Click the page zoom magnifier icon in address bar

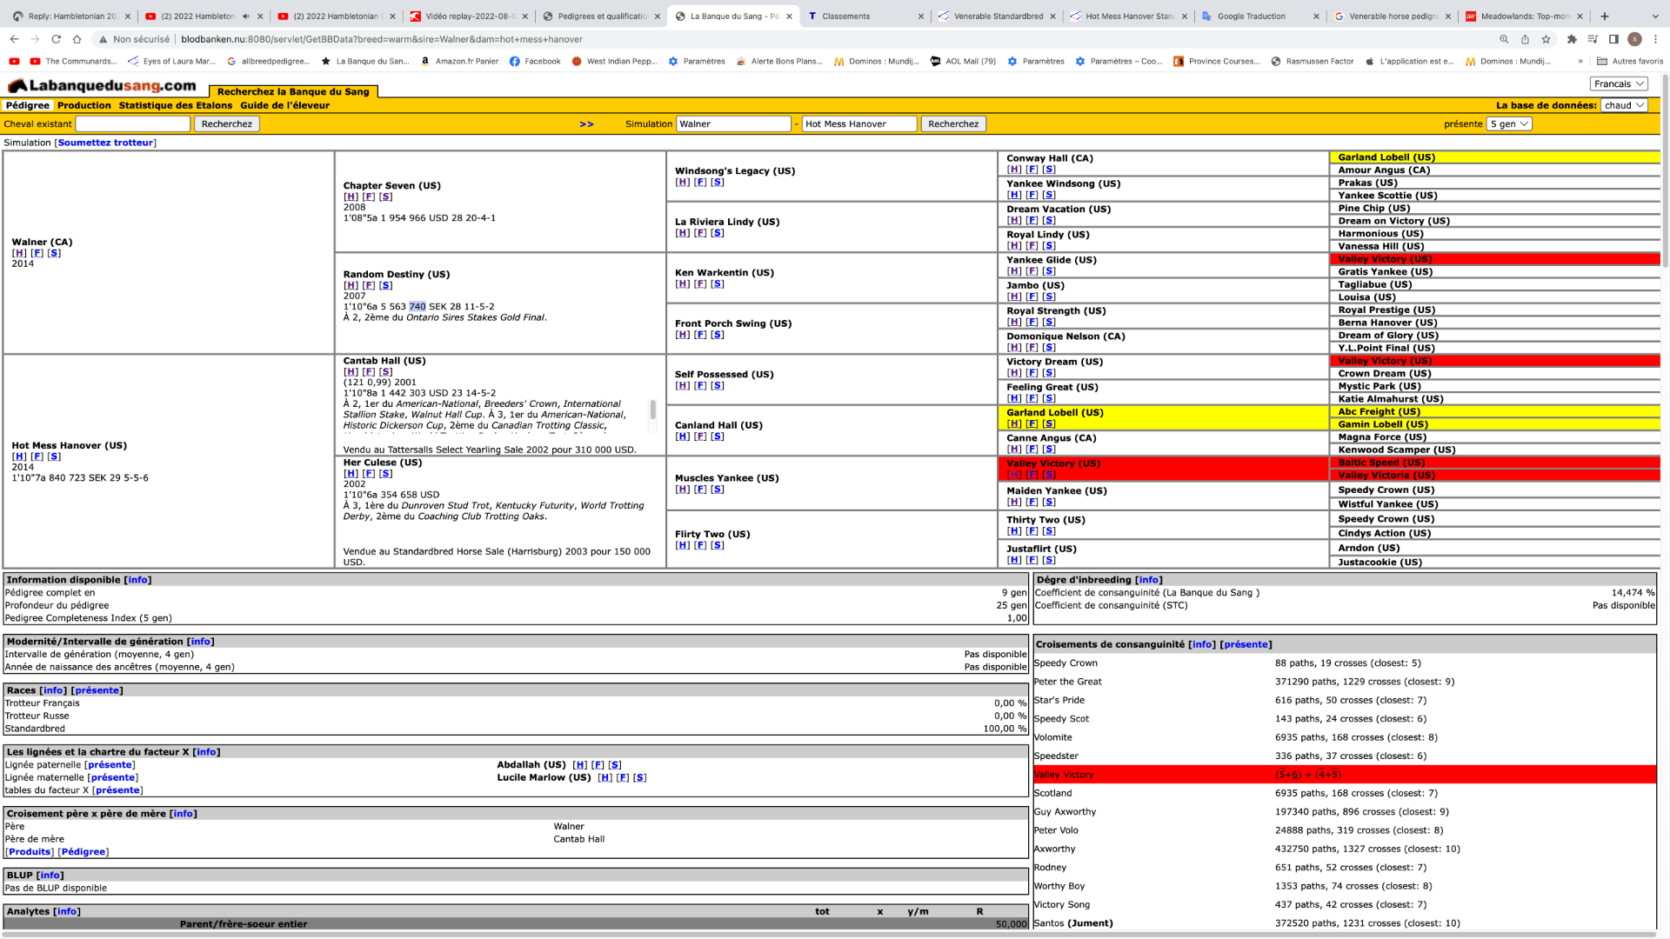pos(1504,39)
